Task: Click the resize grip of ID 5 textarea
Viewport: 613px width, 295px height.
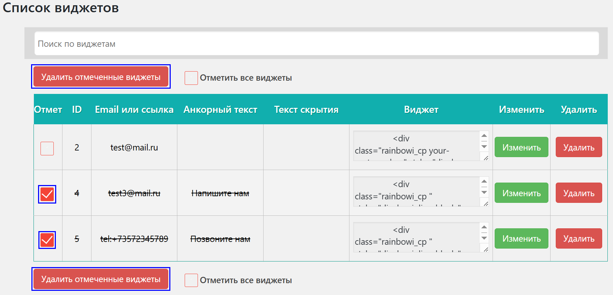Action: (x=486, y=249)
